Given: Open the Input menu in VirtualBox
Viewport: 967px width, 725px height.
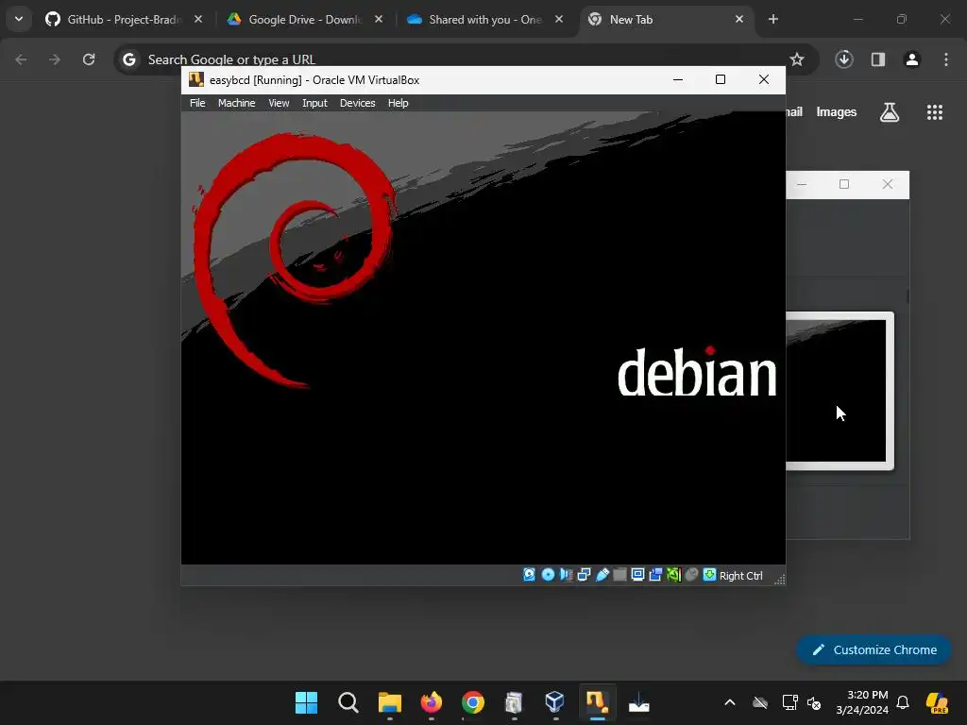Looking at the screenshot, I should click(x=314, y=103).
